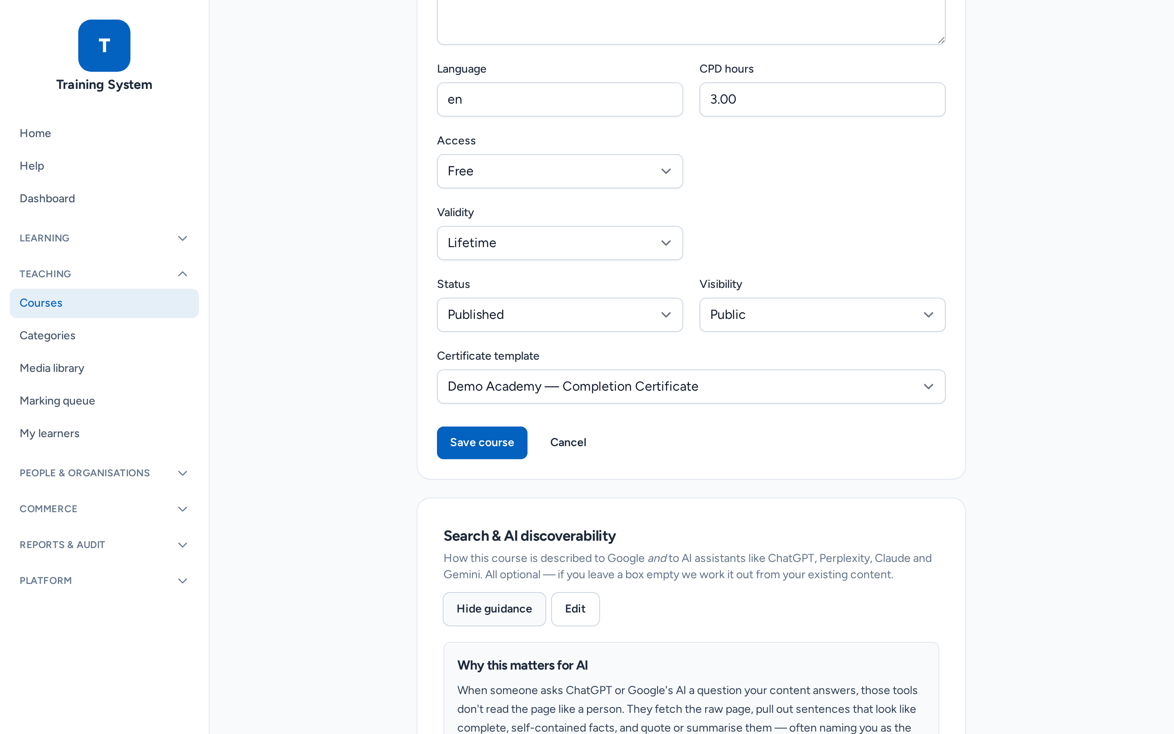Open the Visibility dropdown showing Public
Image resolution: width=1174 pixels, height=734 pixels.
[x=822, y=315]
